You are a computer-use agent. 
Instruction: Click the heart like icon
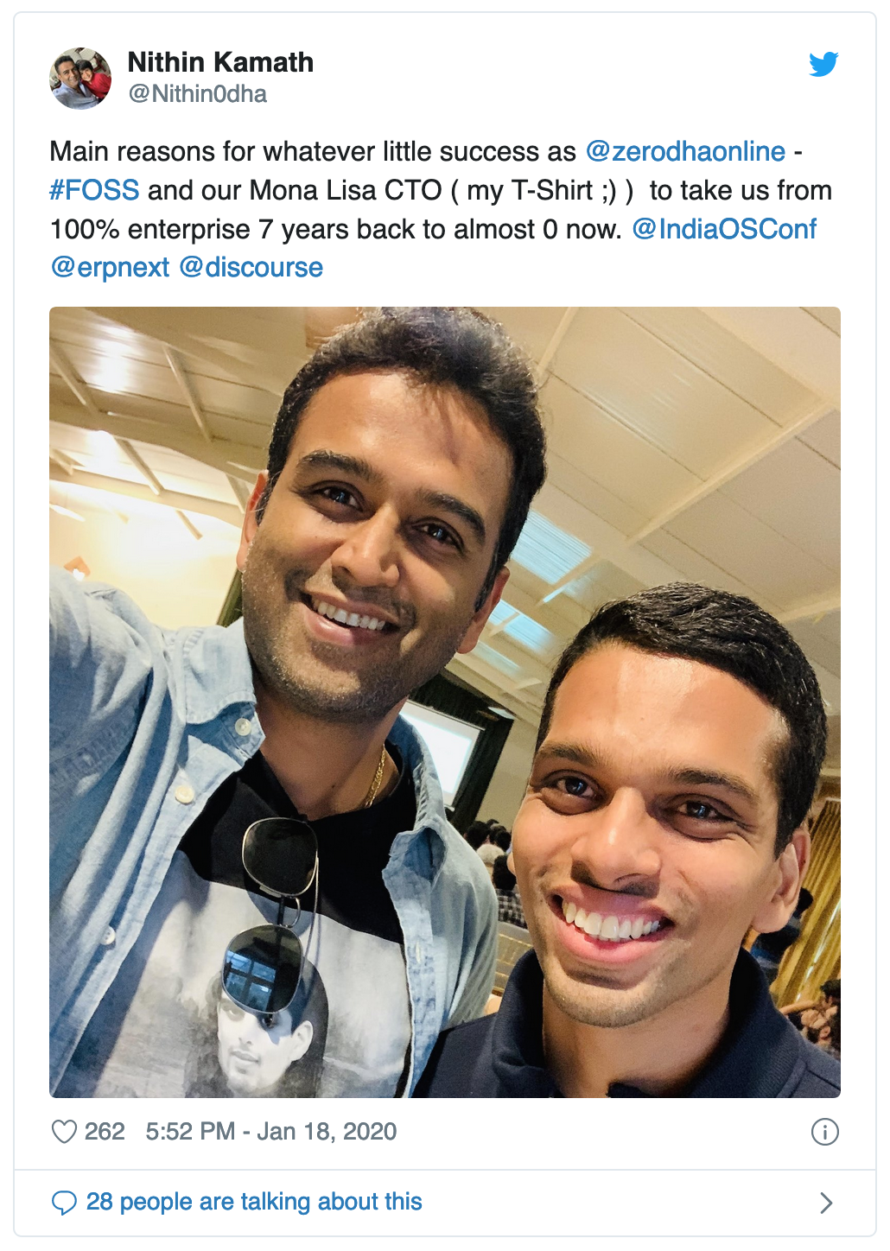point(65,1131)
